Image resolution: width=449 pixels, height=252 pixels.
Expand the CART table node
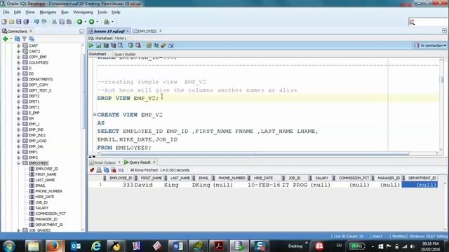[19, 45]
